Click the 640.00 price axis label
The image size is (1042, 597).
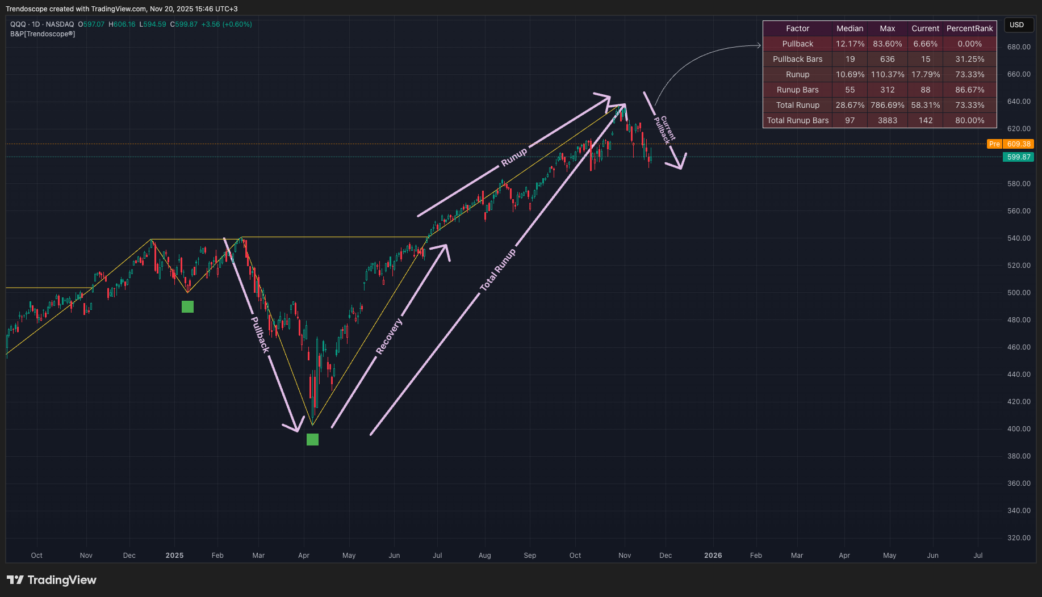pyautogui.click(x=1019, y=102)
